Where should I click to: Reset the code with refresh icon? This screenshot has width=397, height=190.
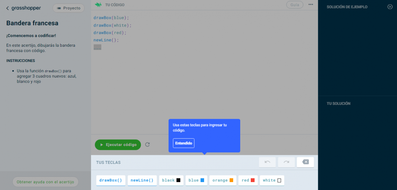point(148,145)
